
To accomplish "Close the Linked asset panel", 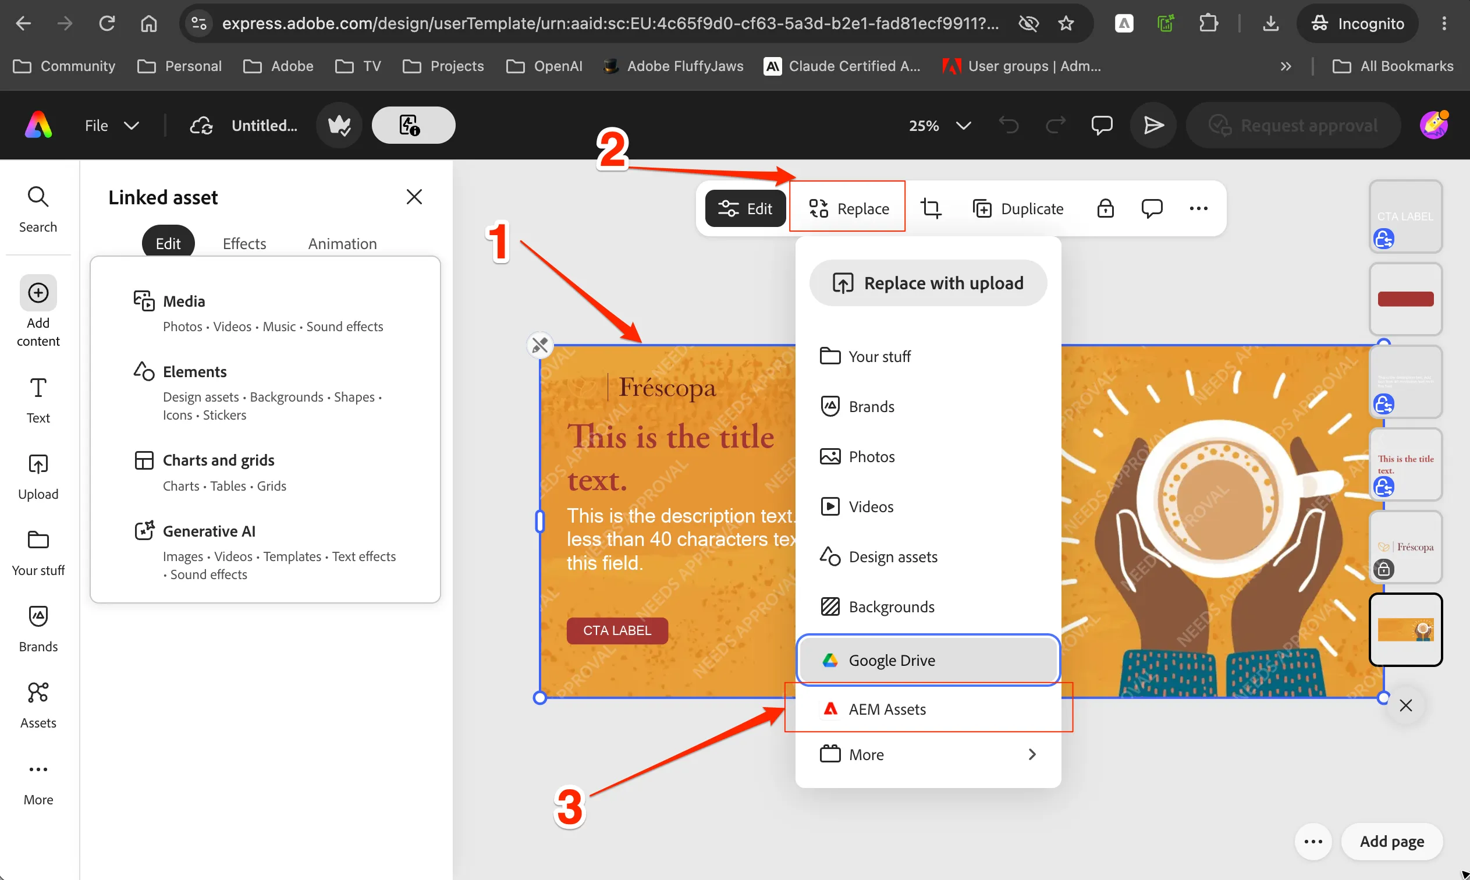I will coord(414,197).
